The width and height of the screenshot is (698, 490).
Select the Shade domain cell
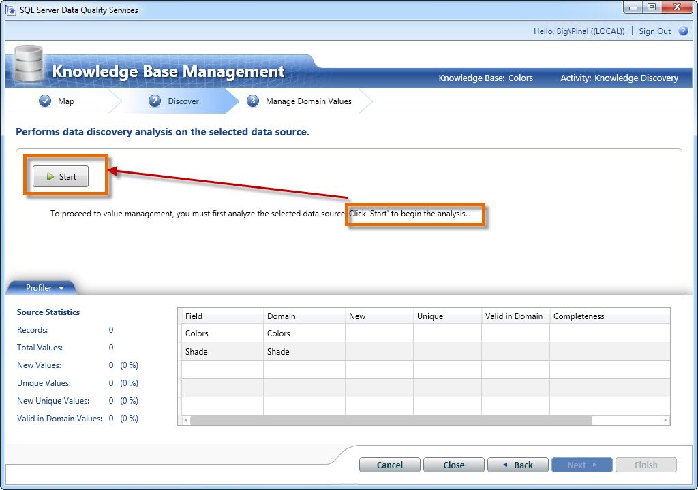point(305,351)
